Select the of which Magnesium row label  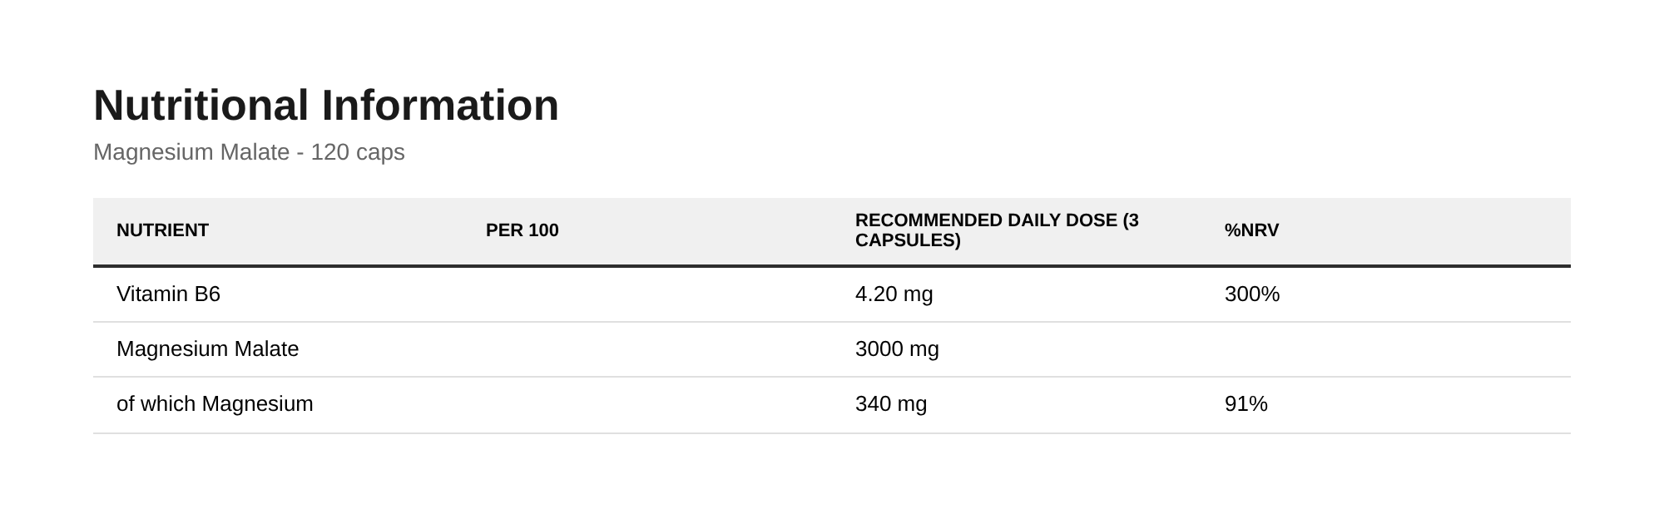215,403
